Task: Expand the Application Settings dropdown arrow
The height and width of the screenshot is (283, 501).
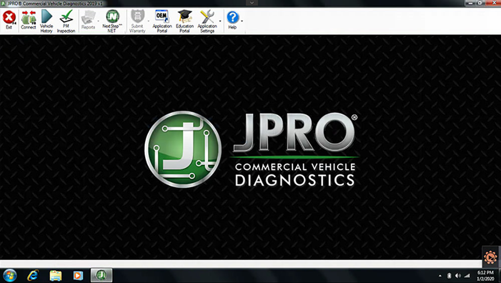Action: (220, 22)
